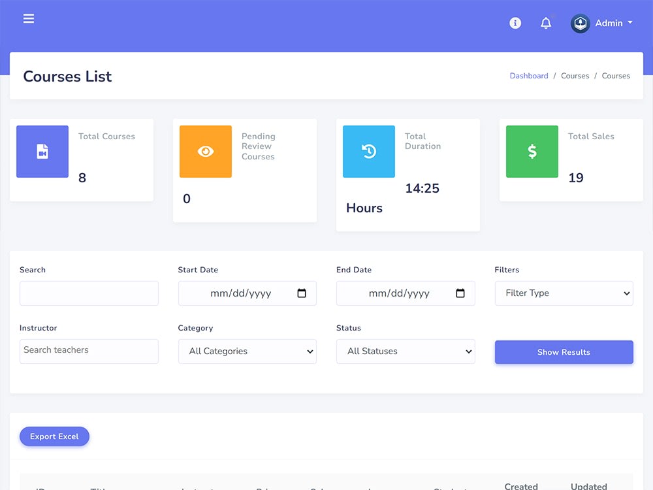Click the Created column header

pos(521,486)
